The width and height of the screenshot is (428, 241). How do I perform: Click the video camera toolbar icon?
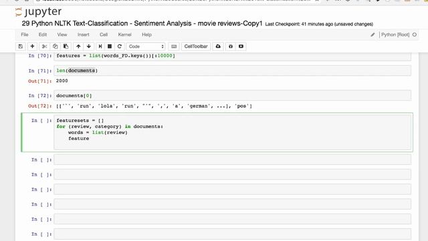pos(241,46)
